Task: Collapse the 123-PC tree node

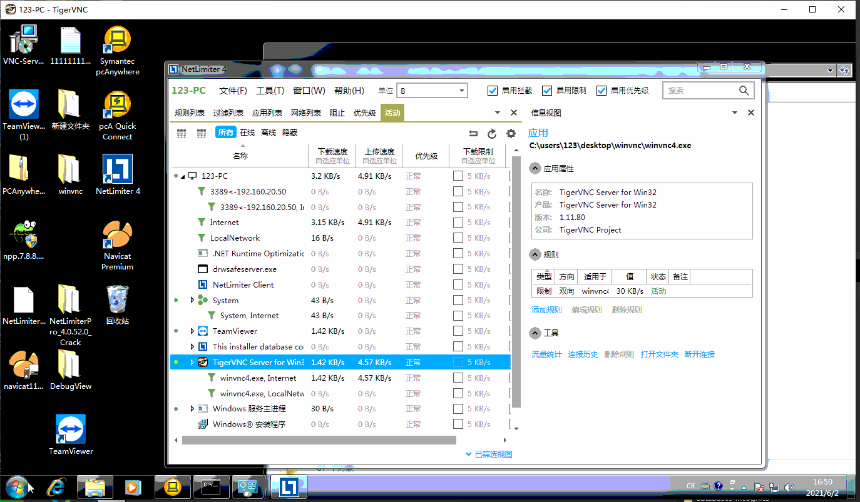Action: 183,176
